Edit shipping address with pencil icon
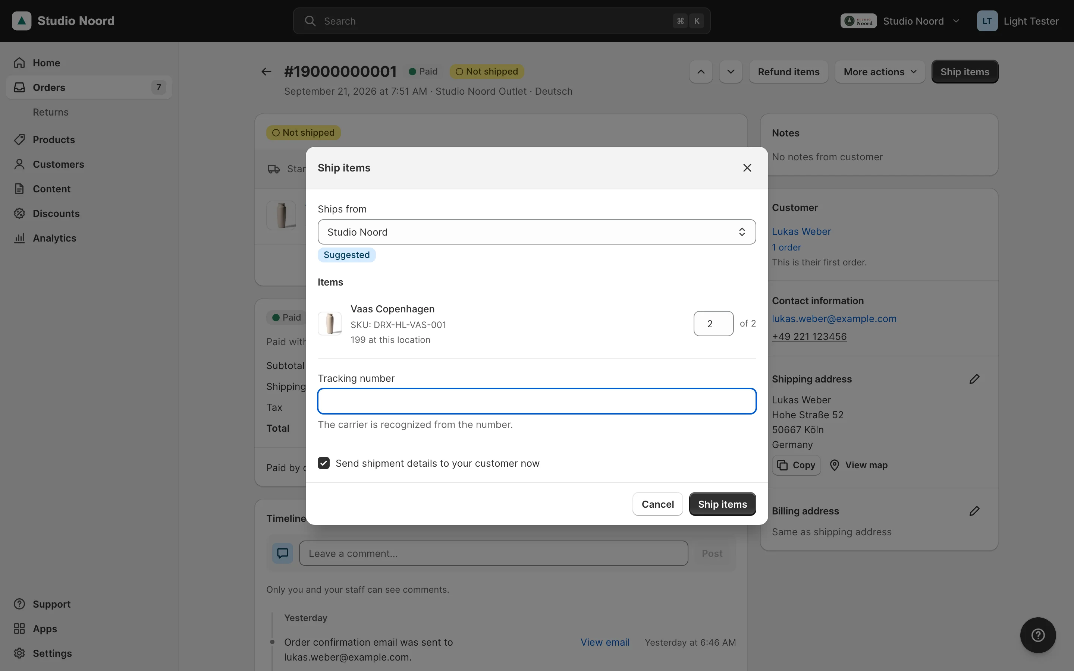1074x671 pixels. (x=974, y=379)
